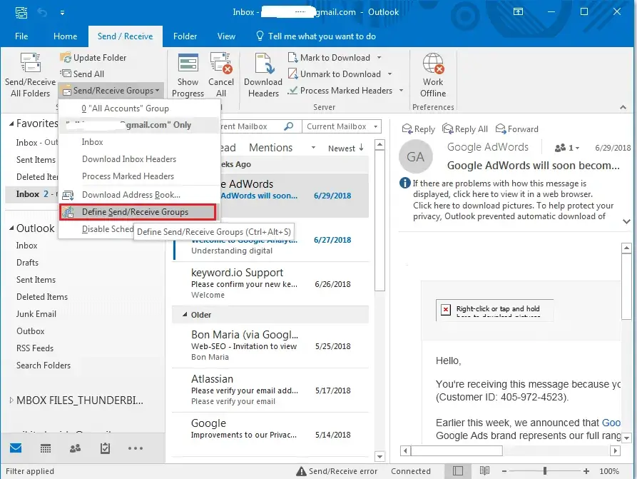
Task: Click zoom in plus button
Action: tap(586, 471)
